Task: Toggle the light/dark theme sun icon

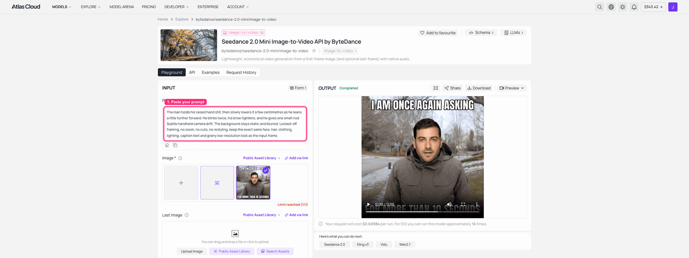Action: point(623,7)
